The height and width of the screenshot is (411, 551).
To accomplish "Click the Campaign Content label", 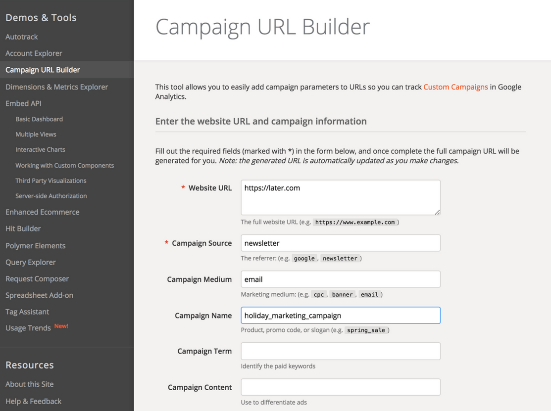I will [x=200, y=387].
